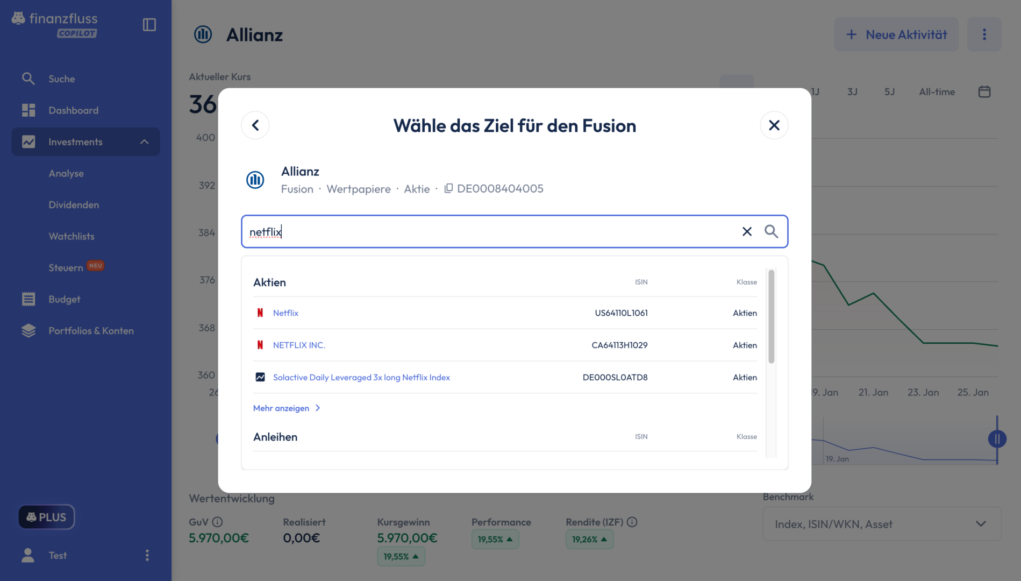Show info for Rendite (IZF)
The height and width of the screenshot is (581, 1021).
point(632,522)
